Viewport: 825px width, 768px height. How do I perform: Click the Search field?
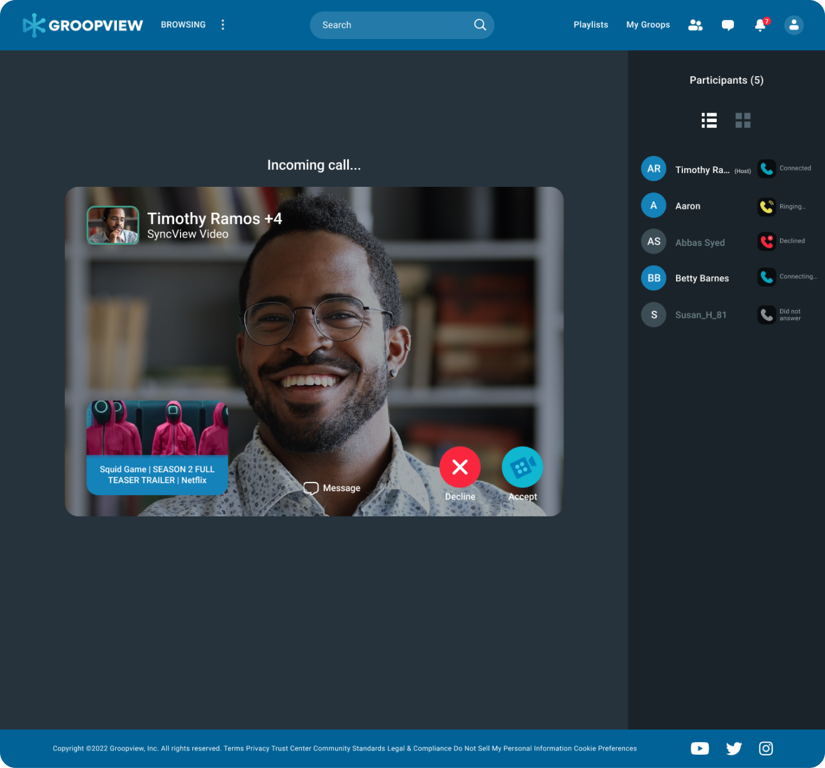393,25
